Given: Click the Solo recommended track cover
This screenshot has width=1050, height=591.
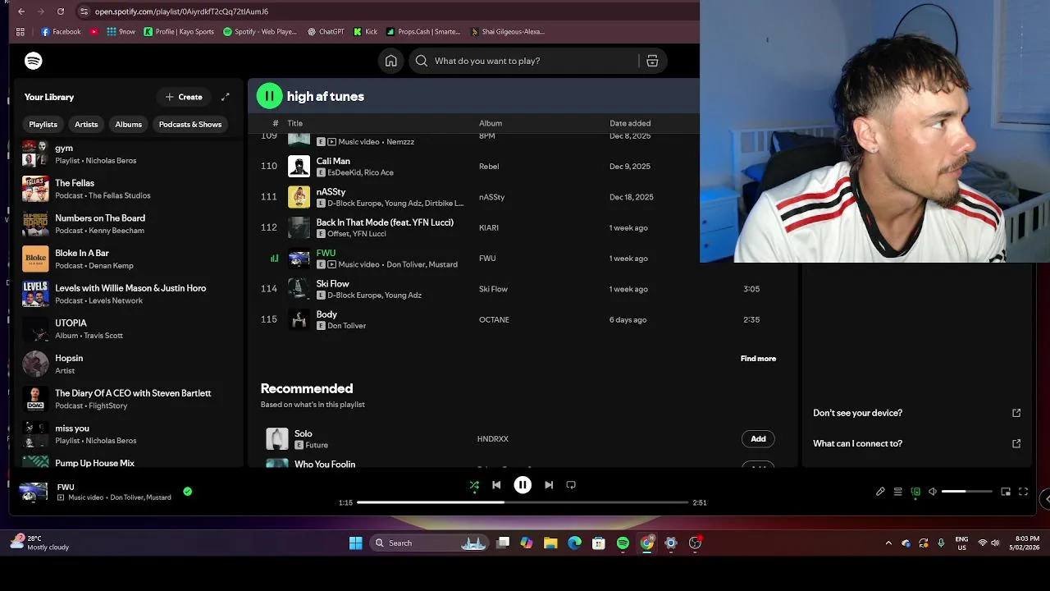Looking at the screenshot, I should [x=277, y=439].
